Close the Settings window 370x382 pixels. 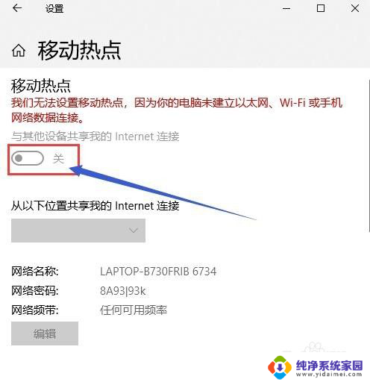(355, 8)
